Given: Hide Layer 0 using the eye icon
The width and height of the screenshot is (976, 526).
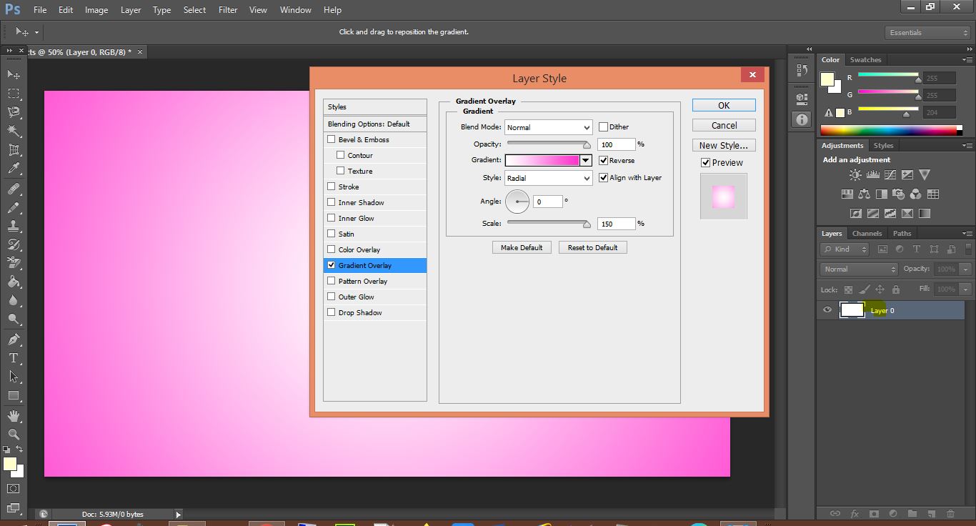Looking at the screenshot, I should click(x=827, y=310).
